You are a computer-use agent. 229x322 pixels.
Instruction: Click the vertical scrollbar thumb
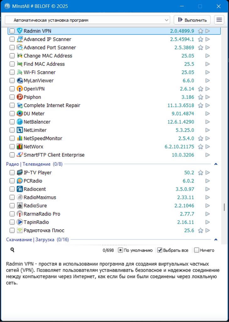224,207
